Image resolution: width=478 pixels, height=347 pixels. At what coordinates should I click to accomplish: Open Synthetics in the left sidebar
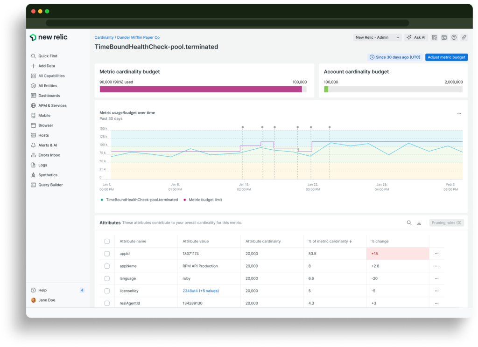[x=48, y=175]
